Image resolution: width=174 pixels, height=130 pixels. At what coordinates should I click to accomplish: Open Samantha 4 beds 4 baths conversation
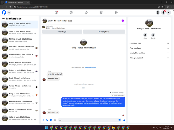point(19,48)
